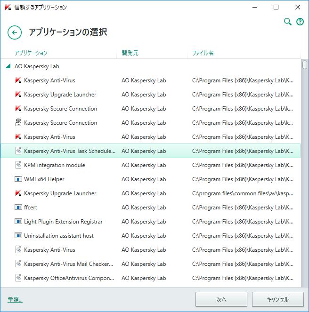Click the キャンセル button
Viewport: 309px width, 312px height.
(278, 299)
